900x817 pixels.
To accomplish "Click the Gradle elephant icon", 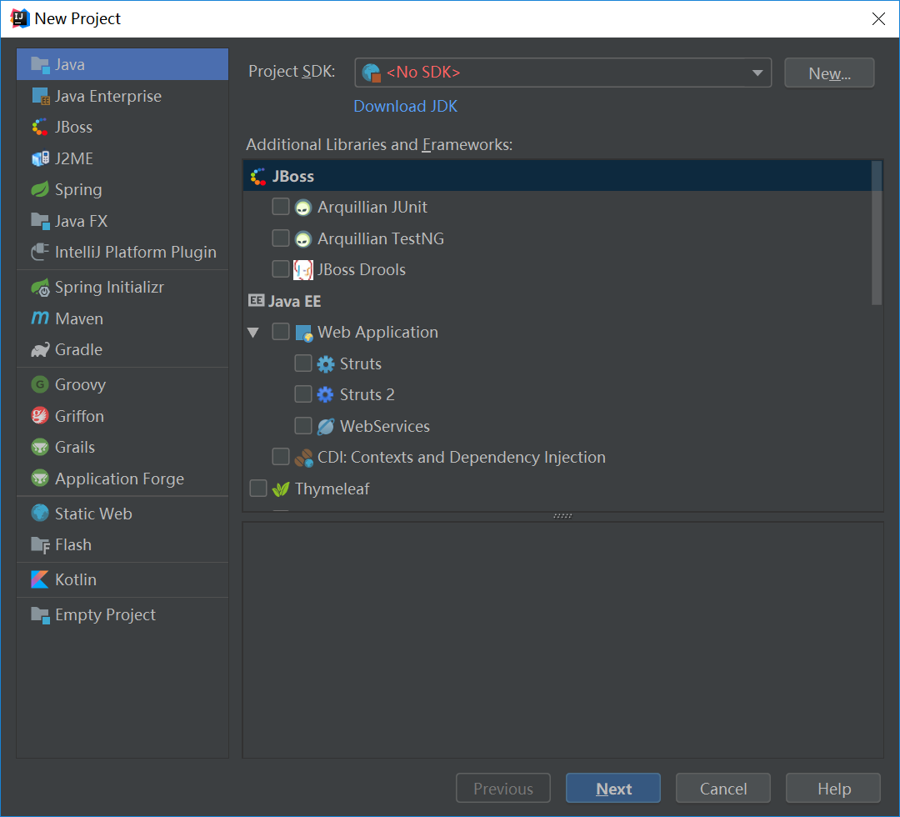I will click(x=40, y=349).
